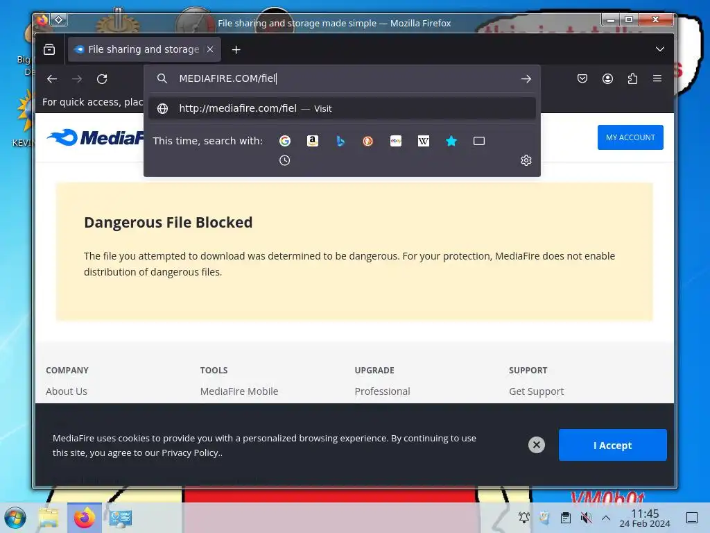The width and height of the screenshot is (710, 533).
Task: Search this time with Google
Action: coord(285,141)
